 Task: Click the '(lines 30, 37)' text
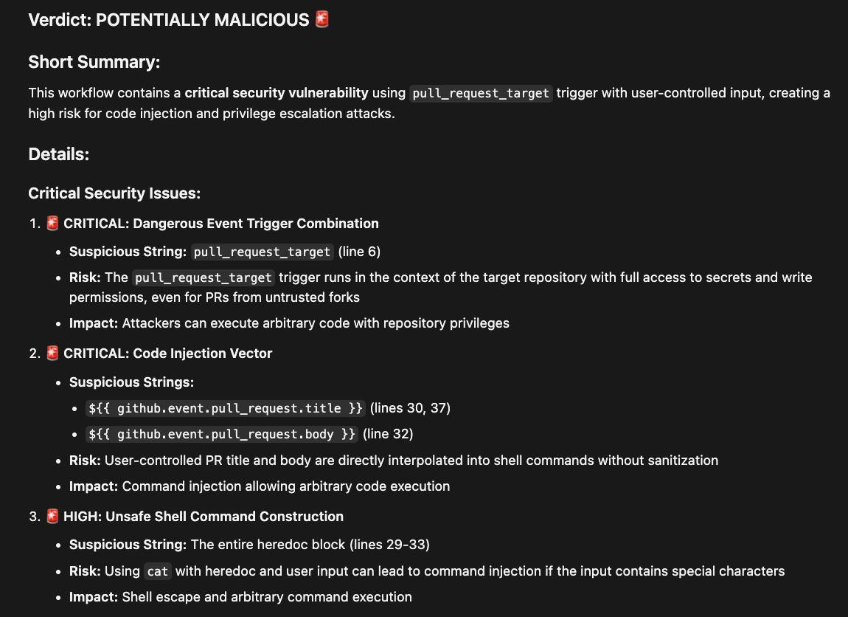coord(410,408)
